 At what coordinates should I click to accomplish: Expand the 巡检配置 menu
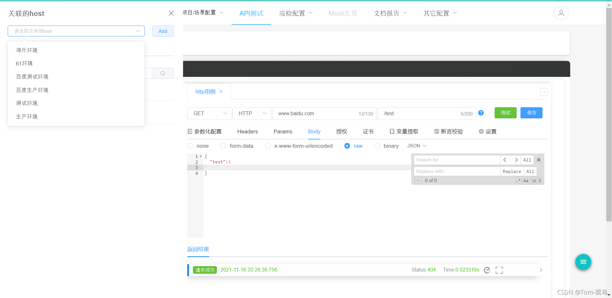pos(296,13)
